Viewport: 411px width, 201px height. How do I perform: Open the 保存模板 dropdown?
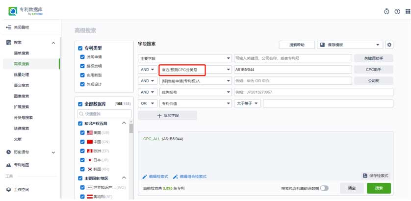click(350, 45)
